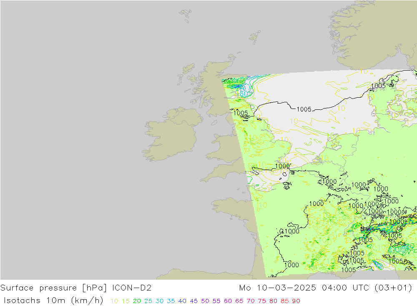Image resolution: width=417 pixels, height=306 pixels.
Task: Click the 45 isotach legend value
Action: (x=194, y=301)
